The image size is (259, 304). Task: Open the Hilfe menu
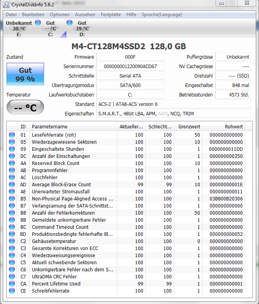131,15
